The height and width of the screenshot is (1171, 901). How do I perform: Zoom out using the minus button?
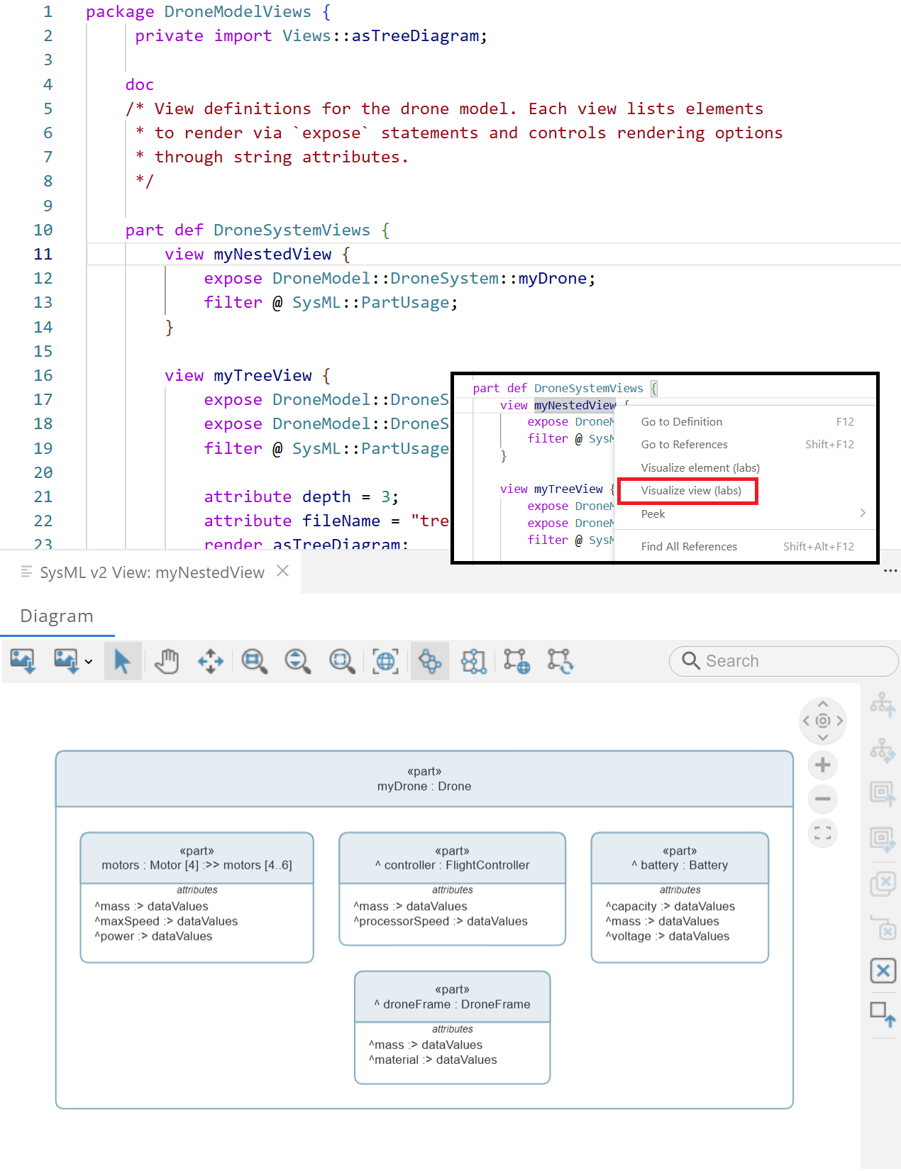tap(823, 799)
